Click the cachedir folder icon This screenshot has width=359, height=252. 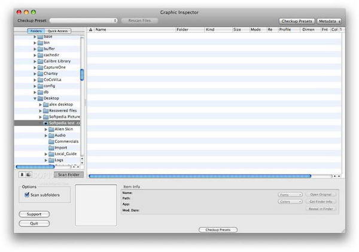[40, 55]
